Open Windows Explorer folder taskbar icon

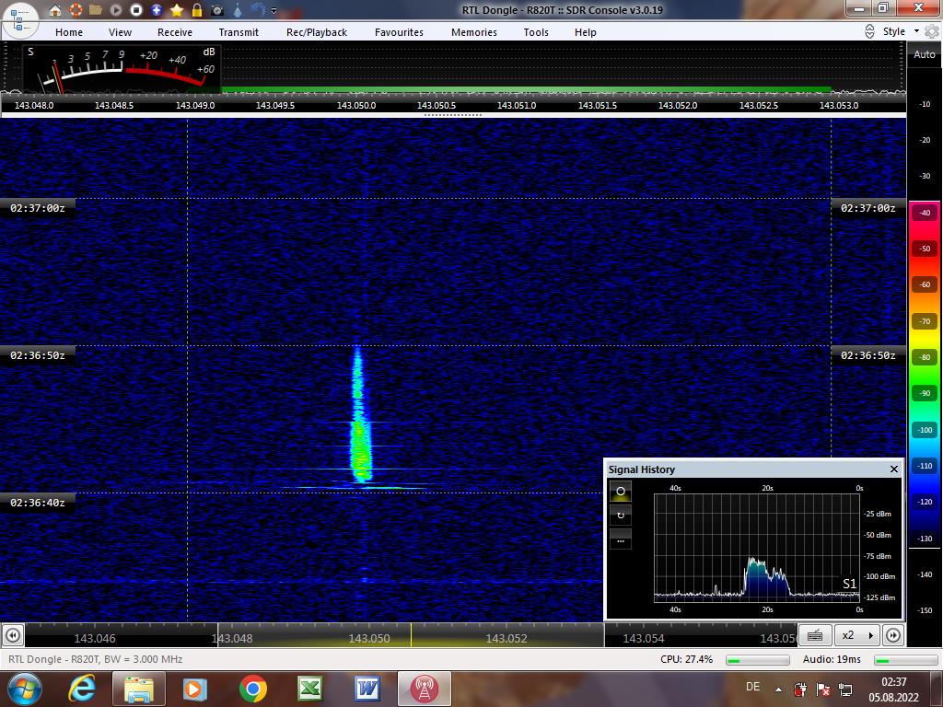[x=138, y=688]
